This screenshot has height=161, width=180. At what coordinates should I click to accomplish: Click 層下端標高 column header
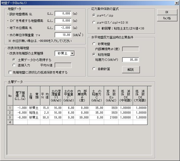(x=20, y=96)
